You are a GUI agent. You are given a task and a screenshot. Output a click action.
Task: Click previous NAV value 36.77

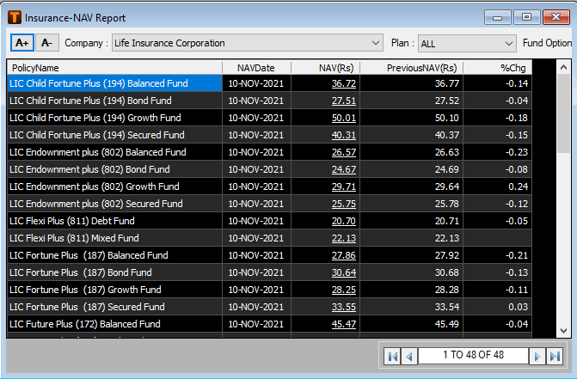pyautogui.click(x=447, y=83)
